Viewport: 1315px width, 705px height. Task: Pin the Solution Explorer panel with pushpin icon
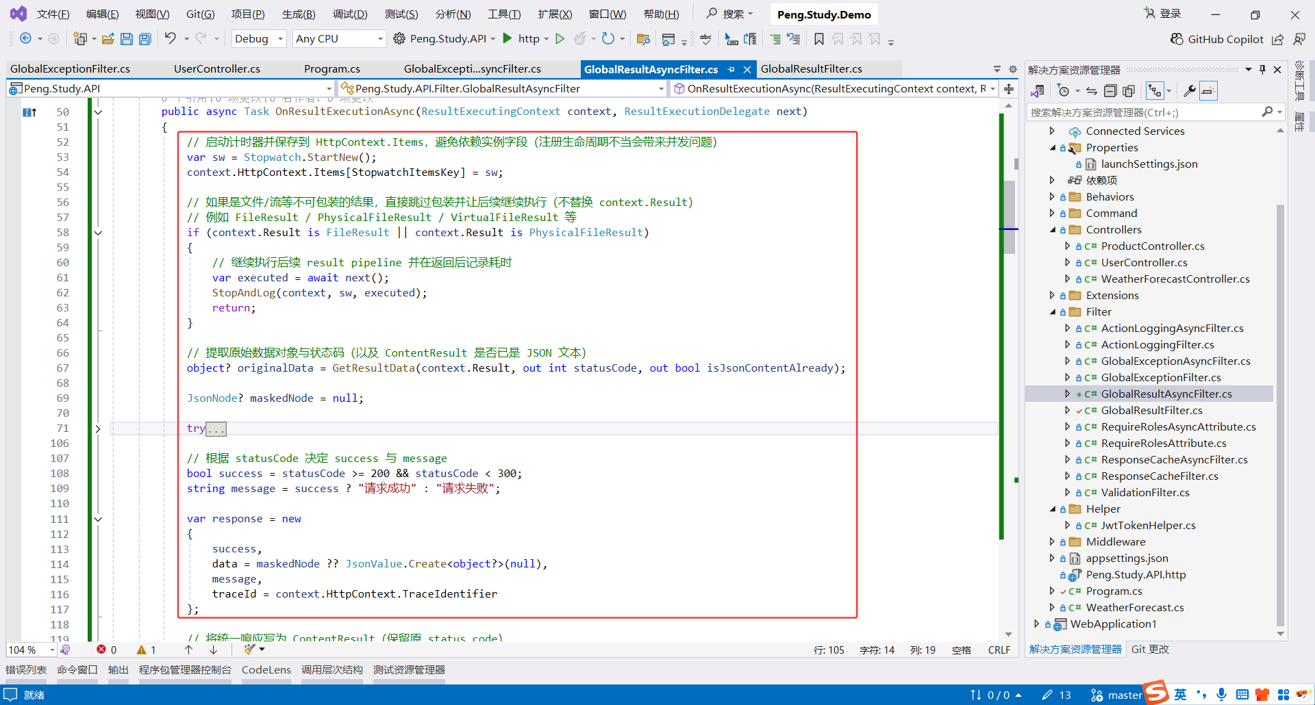[x=1263, y=70]
